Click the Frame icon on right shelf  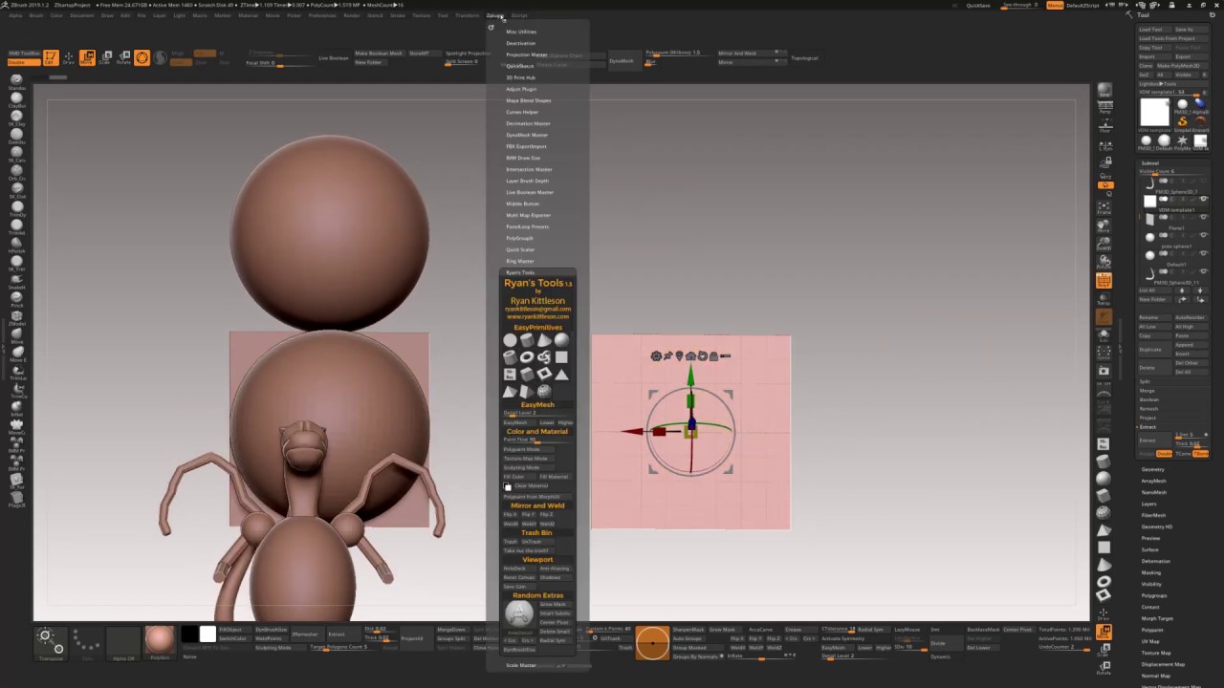(x=1104, y=208)
